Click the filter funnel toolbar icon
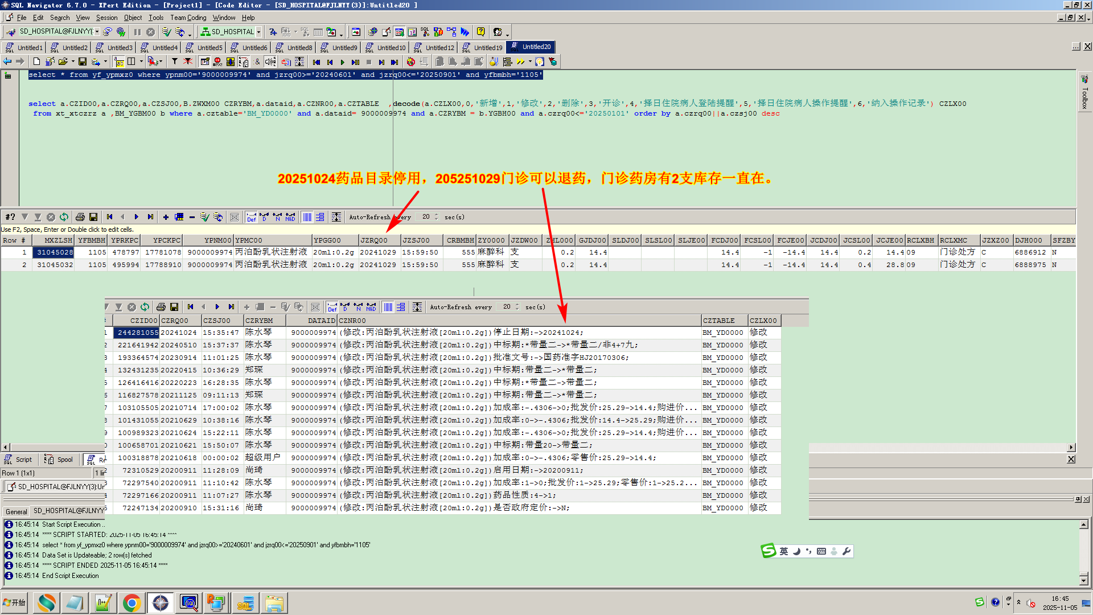Screen dimensions: 1093x615 (x=175, y=61)
